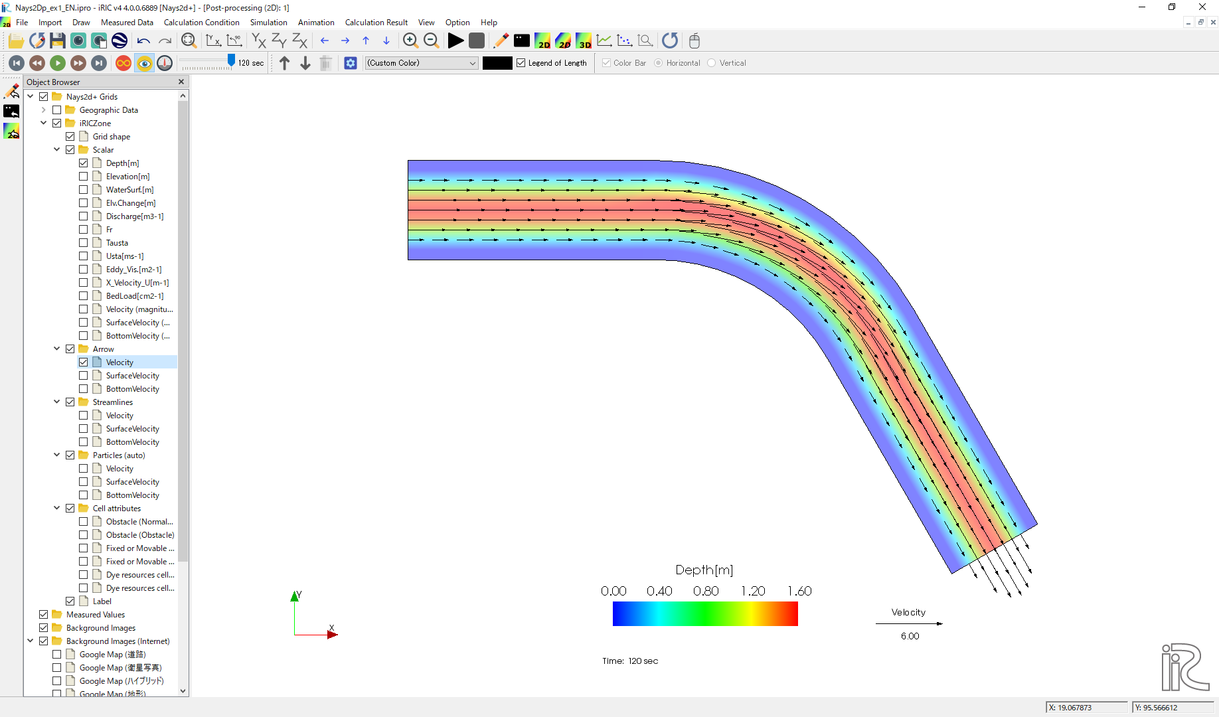Screen dimensions: 1219x717
Task: Toggle the infinite loop animation icon
Action: click(123, 63)
